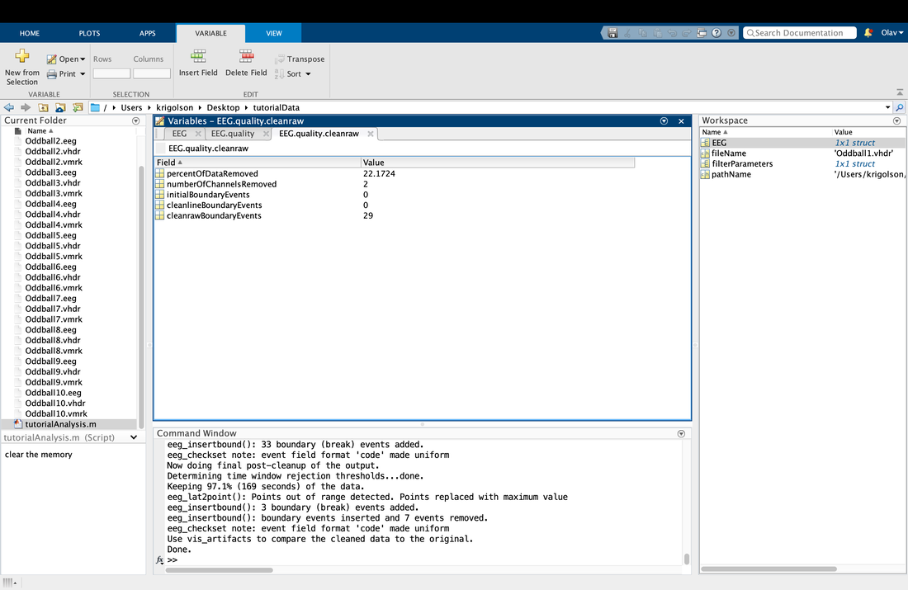The width and height of the screenshot is (908, 590).
Task: Select the VARIABLE ribbon tab
Action: (210, 33)
